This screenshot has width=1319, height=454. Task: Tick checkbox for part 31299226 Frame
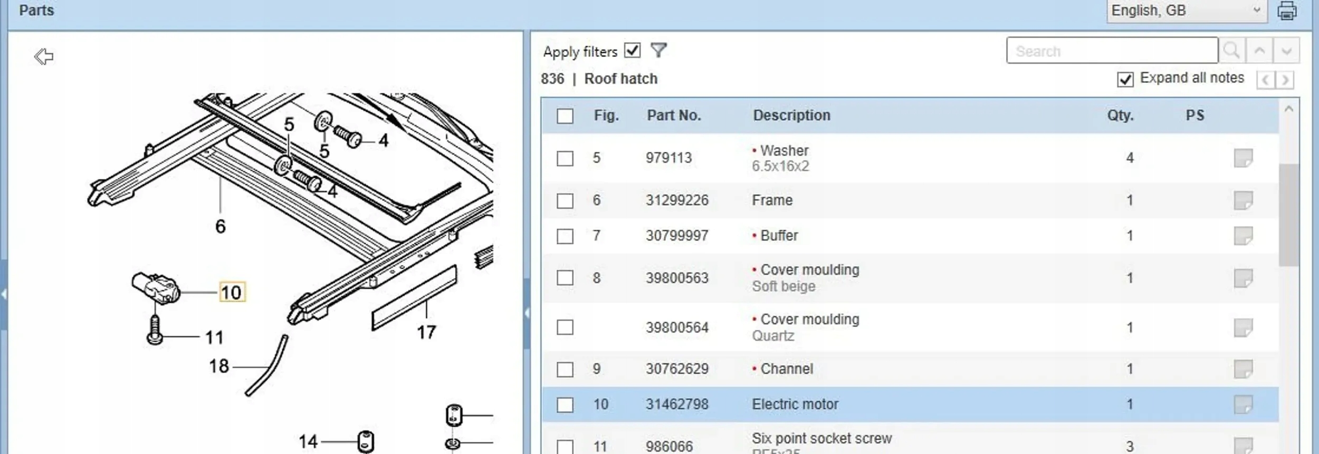pos(565,201)
